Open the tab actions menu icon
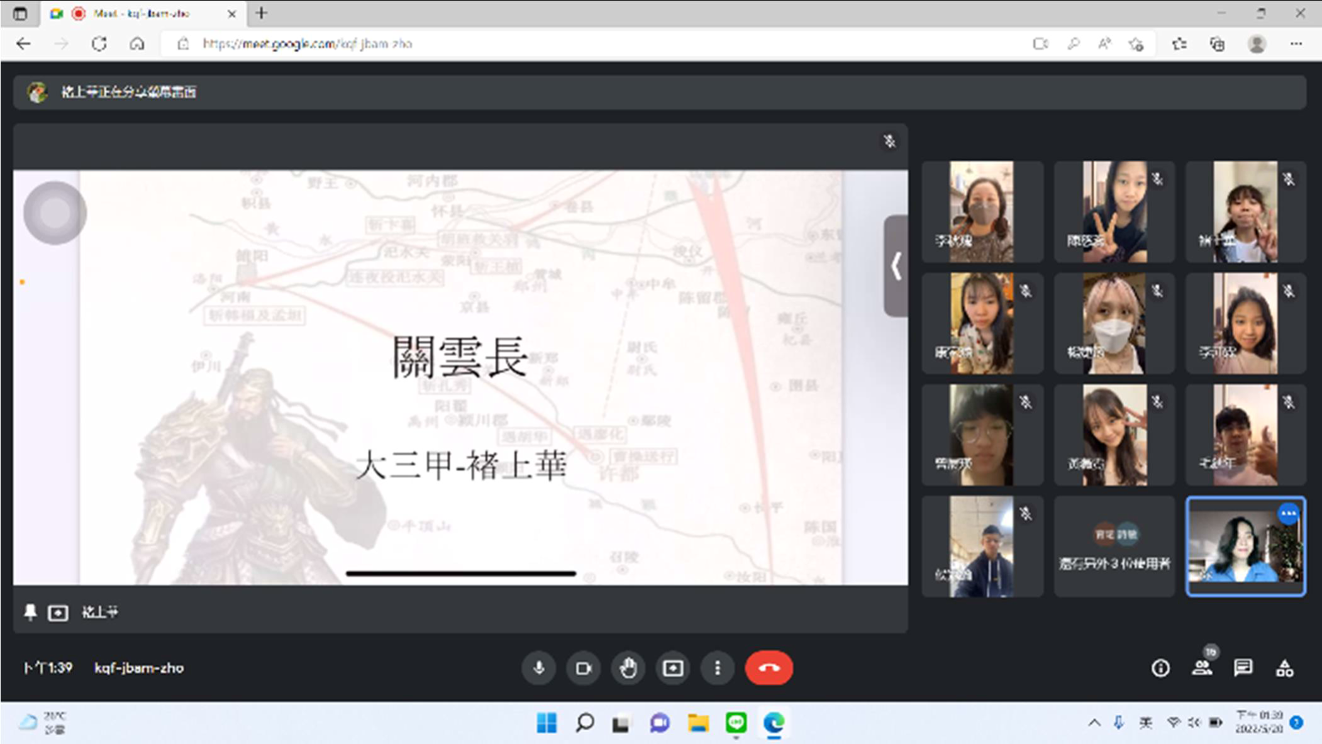 [x=19, y=13]
